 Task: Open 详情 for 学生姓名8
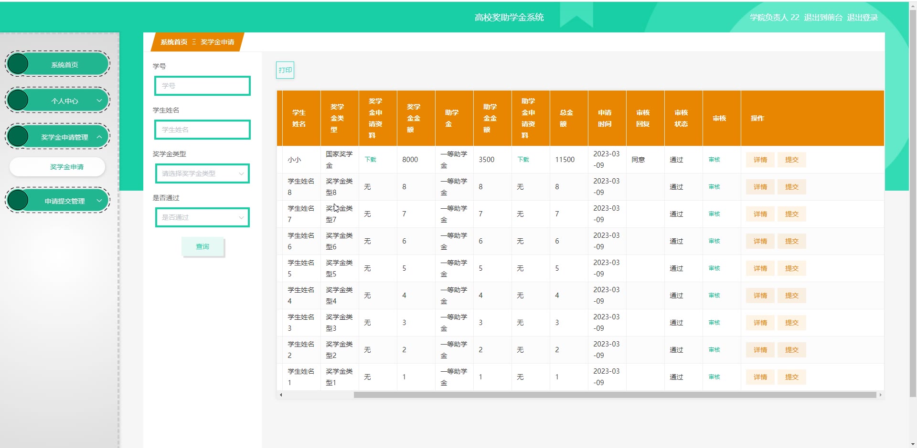[760, 187]
